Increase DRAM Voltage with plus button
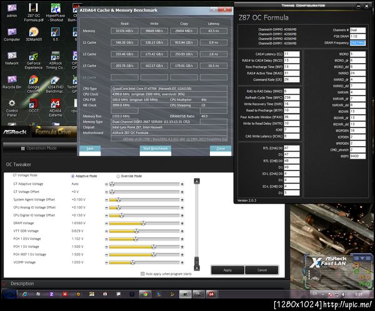 [x=182, y=224]
